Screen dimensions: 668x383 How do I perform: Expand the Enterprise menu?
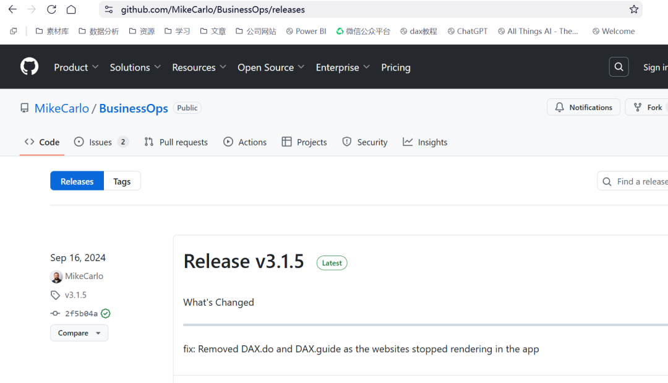[343, 67]
